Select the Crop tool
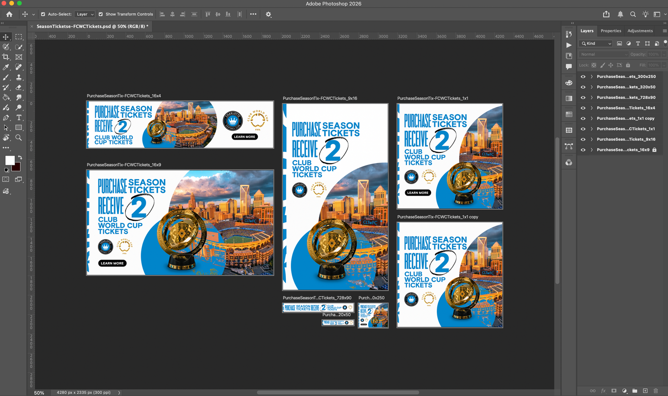Screen dimensions: 668x396 pyautogui.click(x=6, y=57)
